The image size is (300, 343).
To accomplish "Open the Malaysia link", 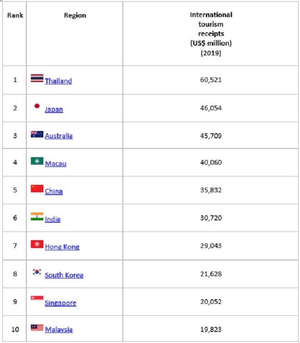I will pos(59,330).
